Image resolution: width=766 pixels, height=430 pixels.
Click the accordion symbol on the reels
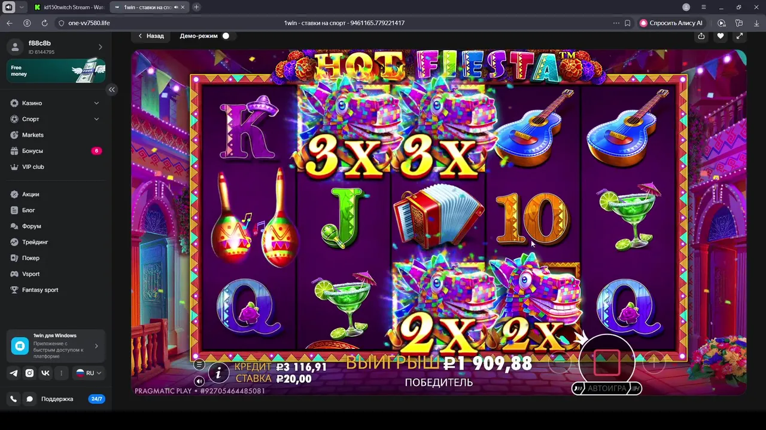coord(438,216)
